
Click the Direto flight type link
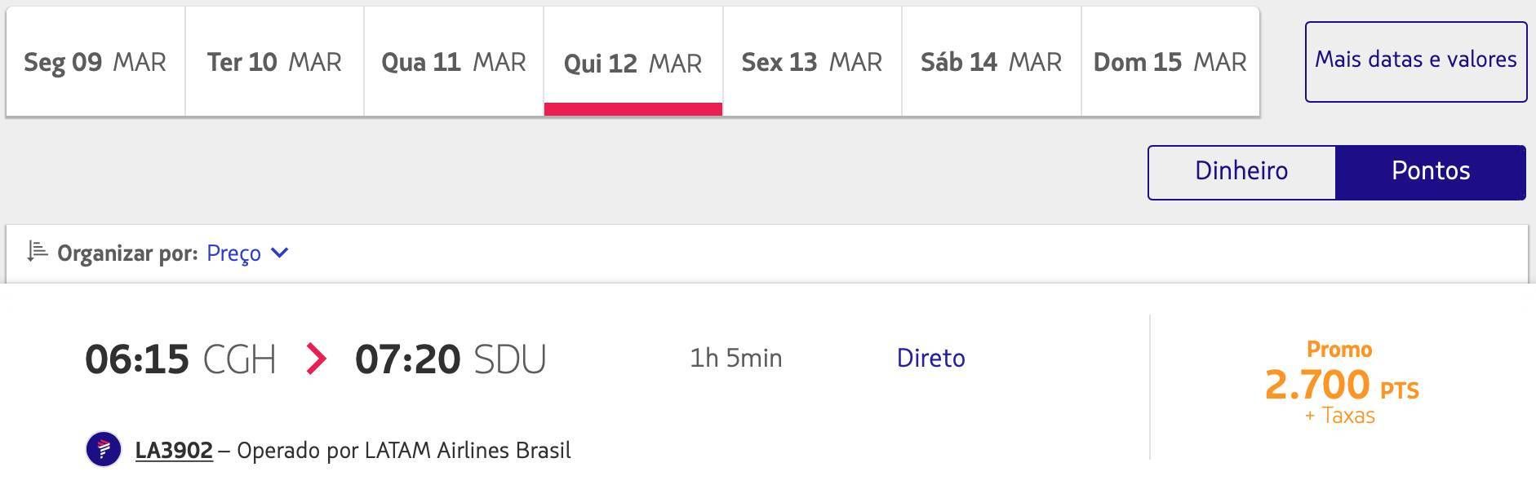[930, 358]
